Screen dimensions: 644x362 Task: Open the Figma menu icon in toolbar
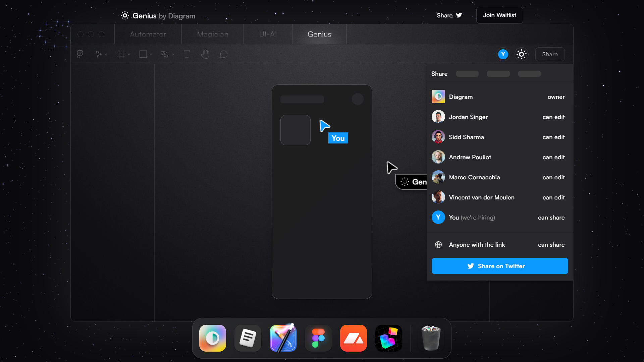pyautogui.click(x=80, y=54)
